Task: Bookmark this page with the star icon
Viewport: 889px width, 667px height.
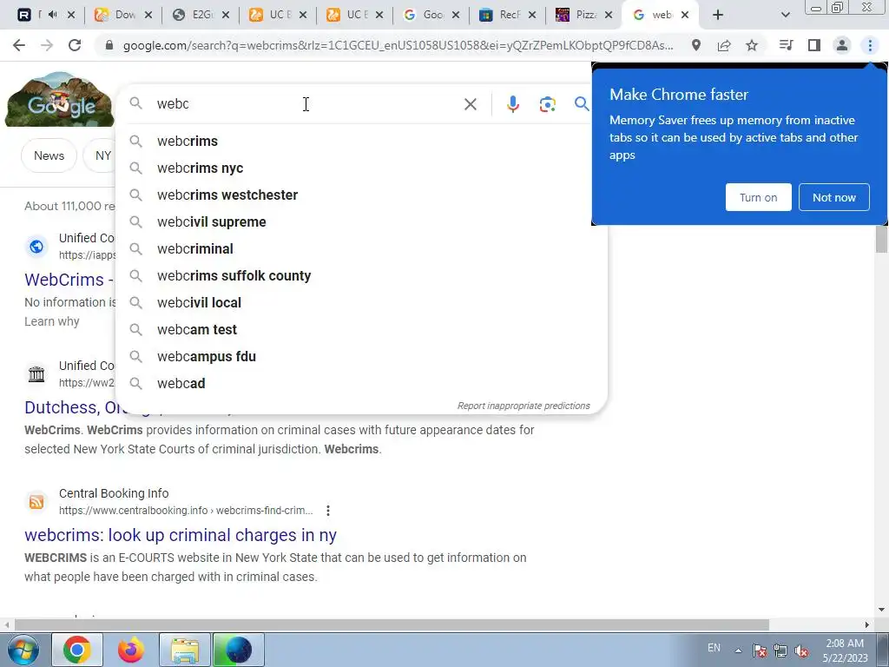Action: pos(752,45)
